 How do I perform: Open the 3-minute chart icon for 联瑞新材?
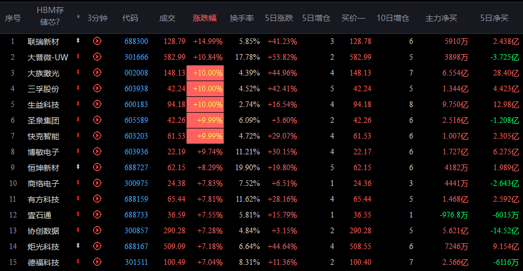[x=97, y=41]
